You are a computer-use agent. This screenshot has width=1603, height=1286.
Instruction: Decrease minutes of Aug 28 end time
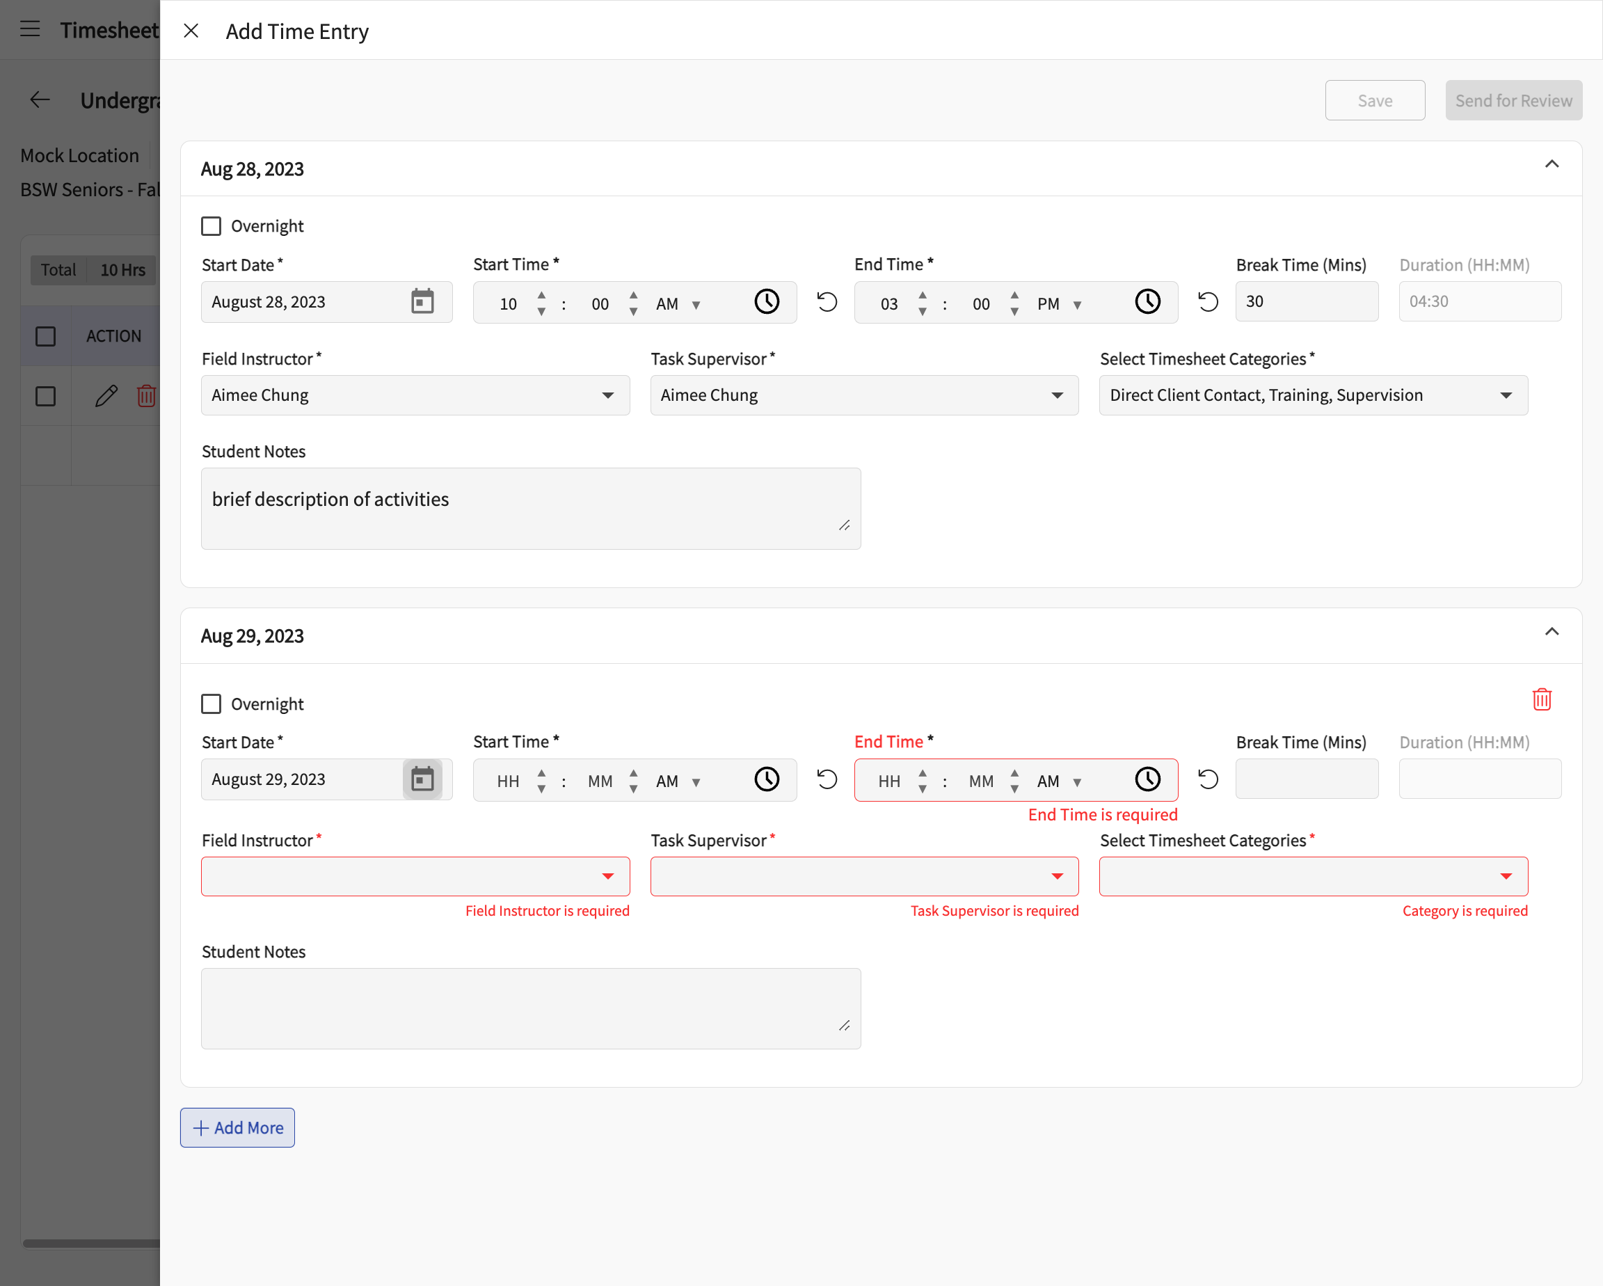pyautogui.click(x=1014, y=312)
